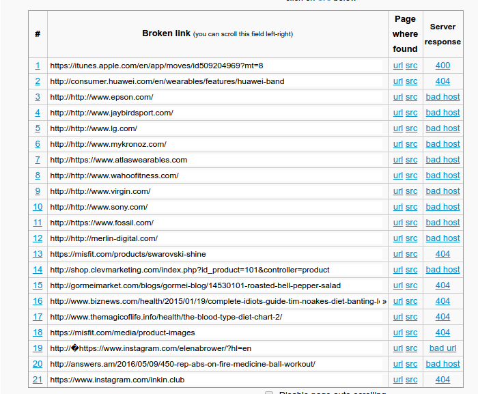Click the Broken link column header
This screenshot has width=478, height=394.
coord(217,33)
